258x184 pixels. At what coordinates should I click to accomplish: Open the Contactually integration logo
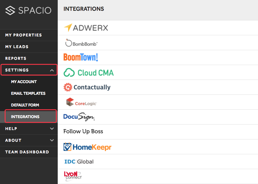click(87, 87)
